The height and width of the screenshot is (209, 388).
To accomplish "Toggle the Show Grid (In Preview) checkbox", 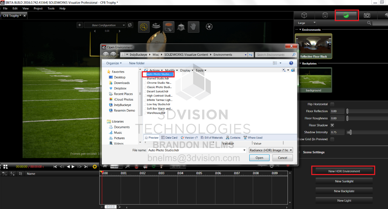I will click(x=332, y=139).
